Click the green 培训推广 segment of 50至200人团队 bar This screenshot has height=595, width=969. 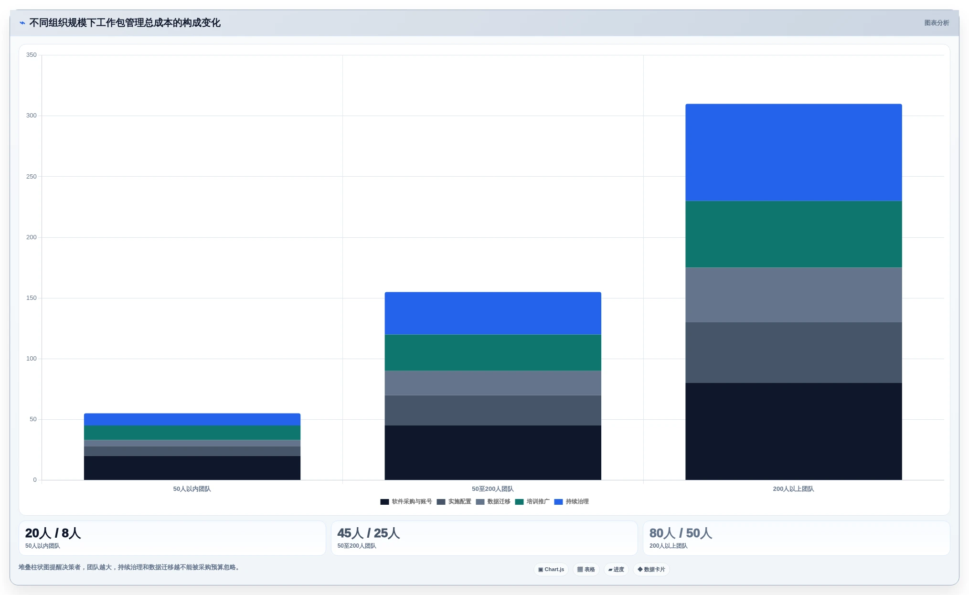click(x=493, y=352)
